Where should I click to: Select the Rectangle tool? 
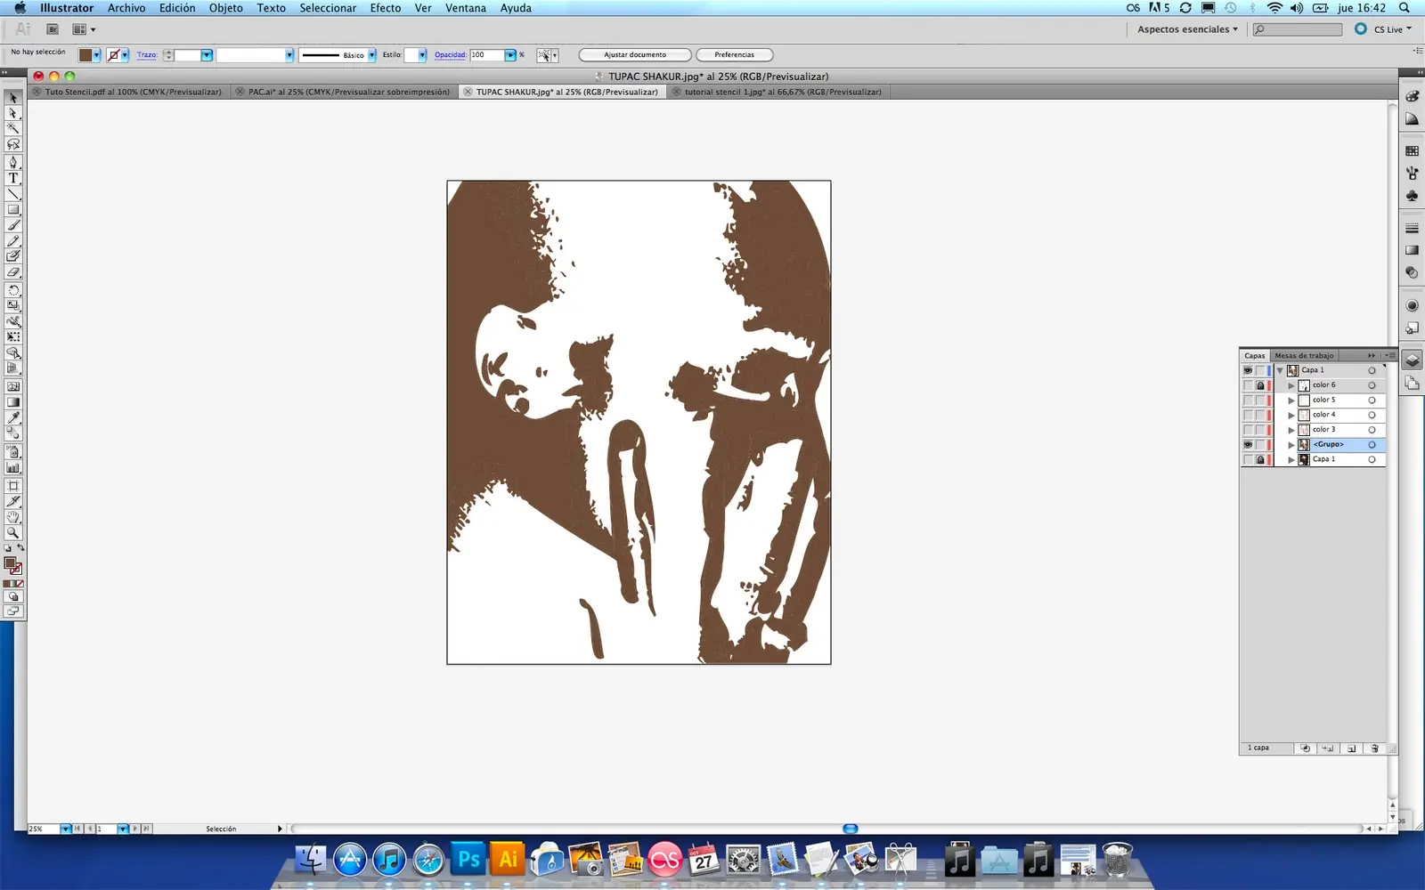13,210
